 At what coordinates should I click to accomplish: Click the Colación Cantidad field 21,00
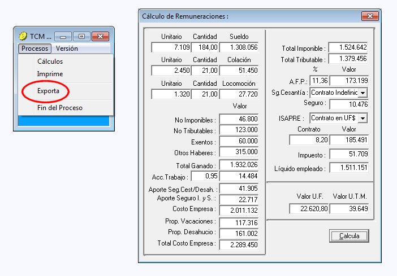tap(205, 71)
